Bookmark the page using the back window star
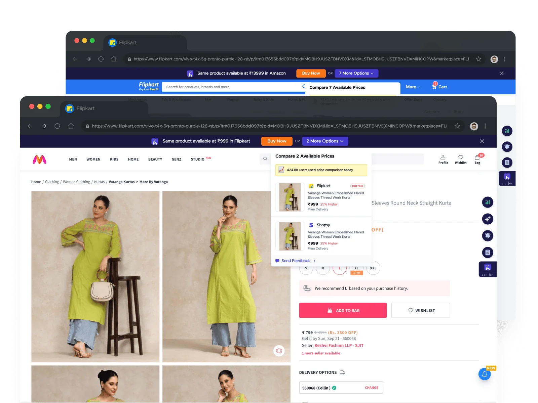The width and height of the screenshot is (538, 403). pos(478,59)
